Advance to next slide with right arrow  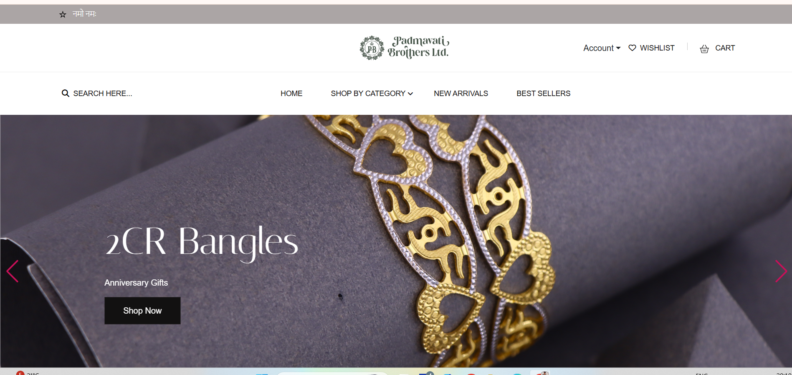(781, 271)
